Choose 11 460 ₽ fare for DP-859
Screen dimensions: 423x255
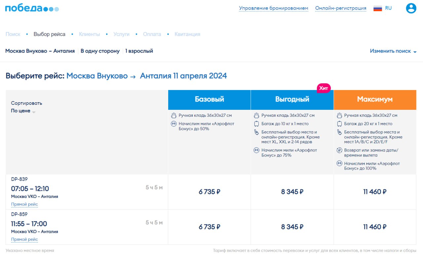[x=375, y=227]
